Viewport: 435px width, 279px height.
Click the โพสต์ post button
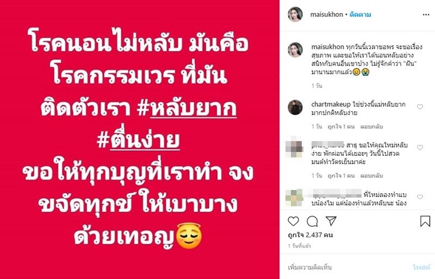coord(421,268)
